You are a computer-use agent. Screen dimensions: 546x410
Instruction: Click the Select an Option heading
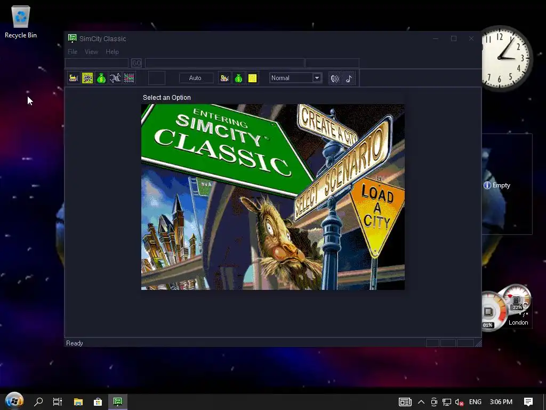click(167, 98)
